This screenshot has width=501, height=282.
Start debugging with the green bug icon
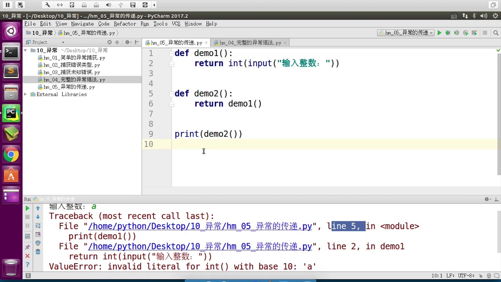[448, 33]
